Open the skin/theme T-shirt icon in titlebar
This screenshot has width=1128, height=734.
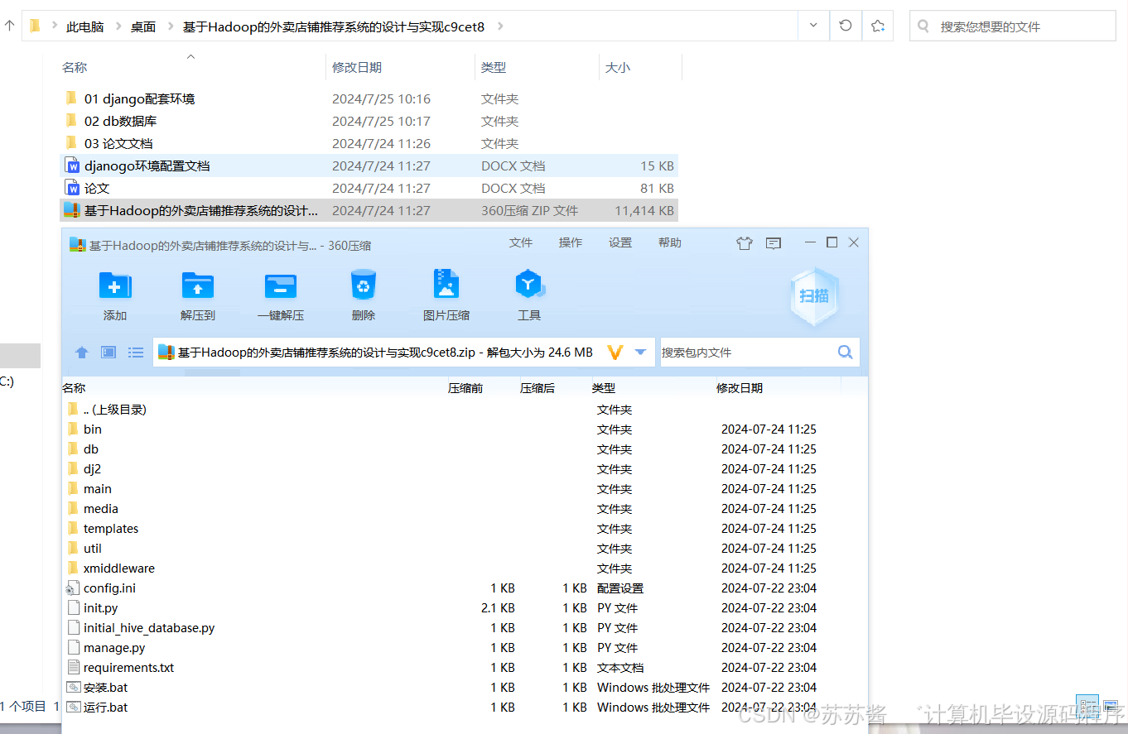coord(744,242)
